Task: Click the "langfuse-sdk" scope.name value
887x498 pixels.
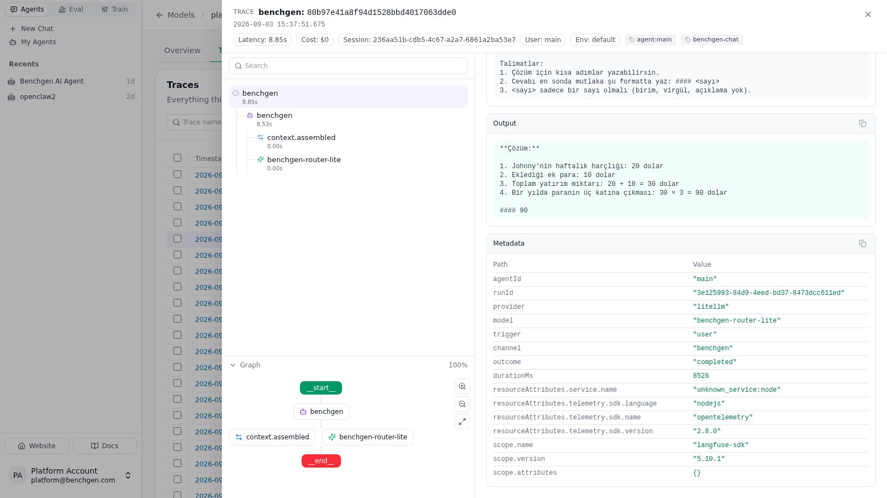Action: pos(721,445)
